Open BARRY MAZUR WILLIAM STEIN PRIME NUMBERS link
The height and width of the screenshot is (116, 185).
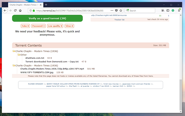(x=73, y=84)
